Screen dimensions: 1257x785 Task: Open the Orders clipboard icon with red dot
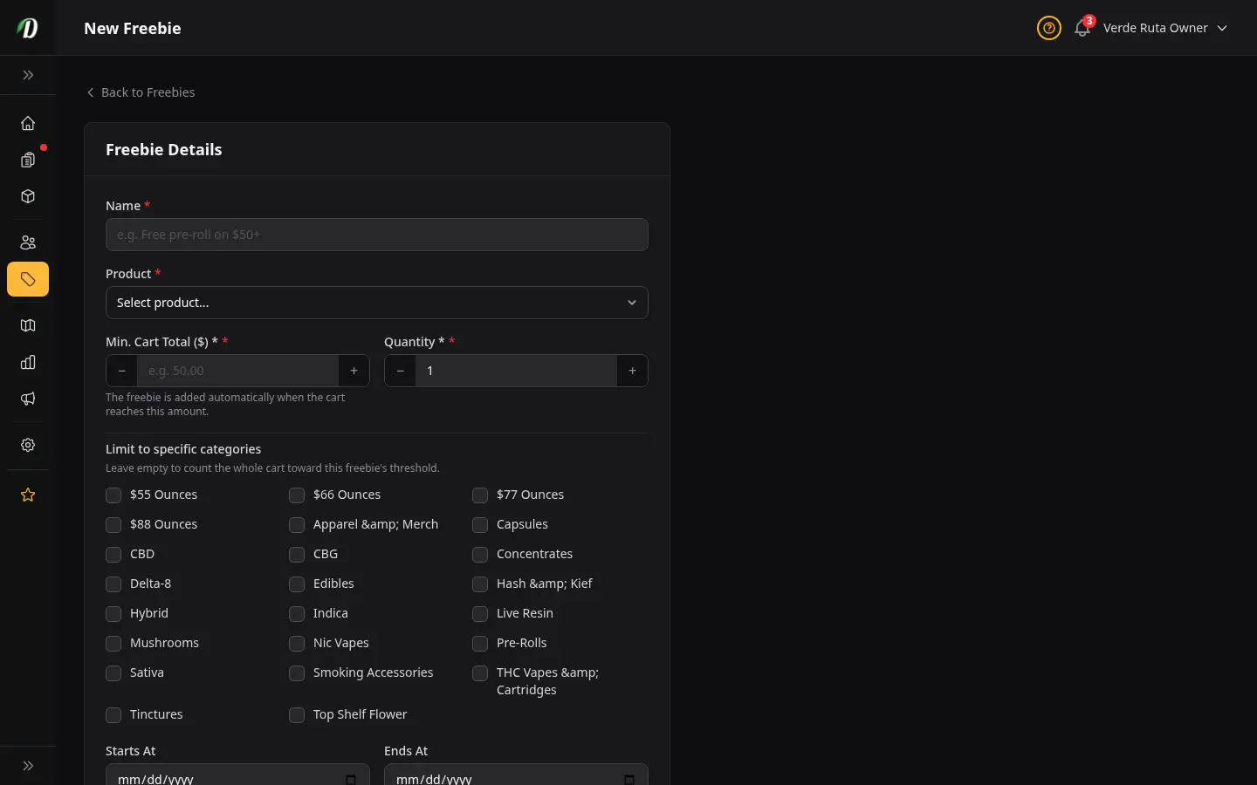coord(28,160)
